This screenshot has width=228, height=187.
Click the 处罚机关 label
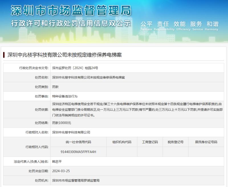[42, 180]
